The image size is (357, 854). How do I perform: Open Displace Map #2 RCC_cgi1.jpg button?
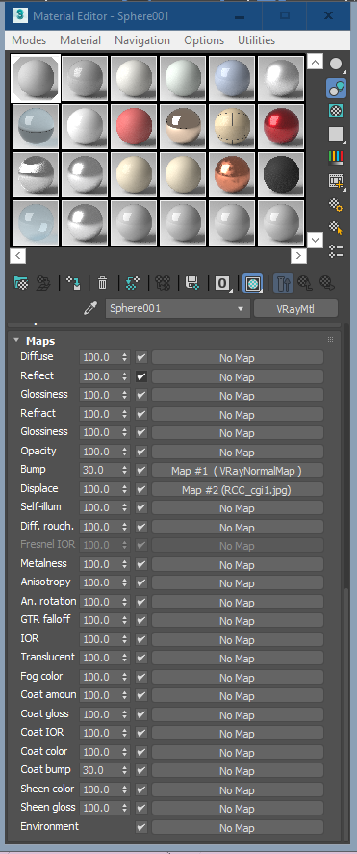coord(238,490)
